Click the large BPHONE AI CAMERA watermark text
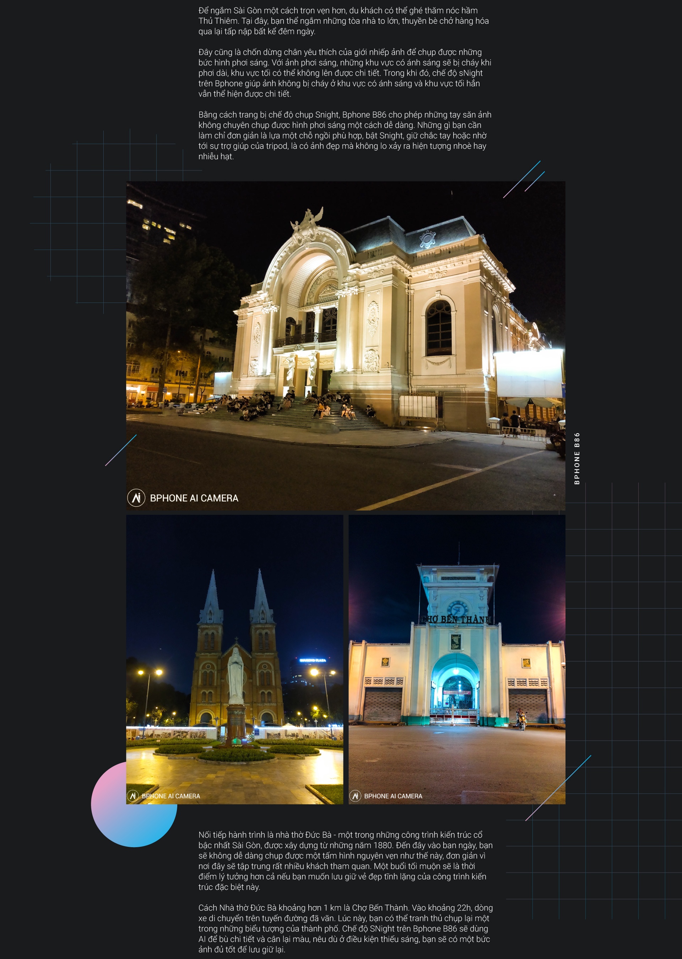 pos(194,498)
